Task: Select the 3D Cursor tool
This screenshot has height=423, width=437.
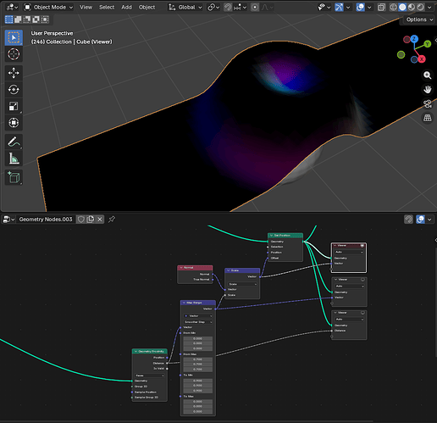Action: 14,54
